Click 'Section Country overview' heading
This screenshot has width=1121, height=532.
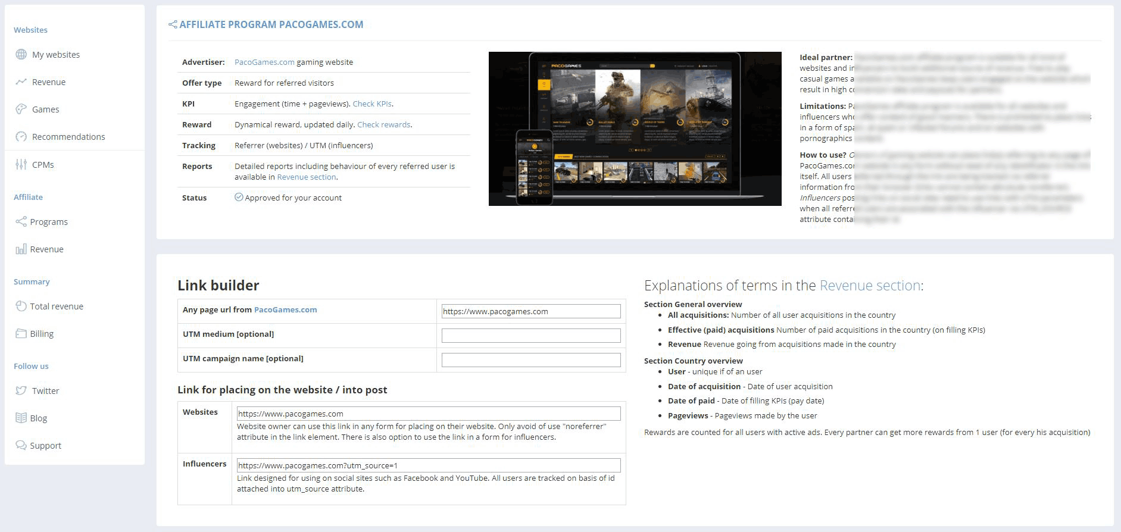click(694, 361)
